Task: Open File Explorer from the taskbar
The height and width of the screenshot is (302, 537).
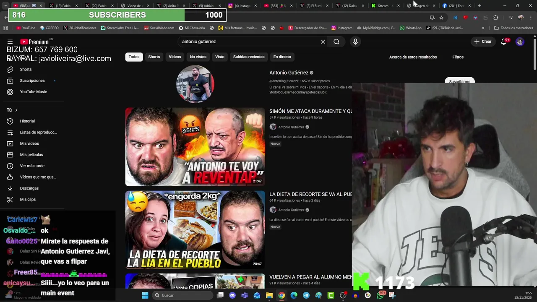Action: pos(269,295)
